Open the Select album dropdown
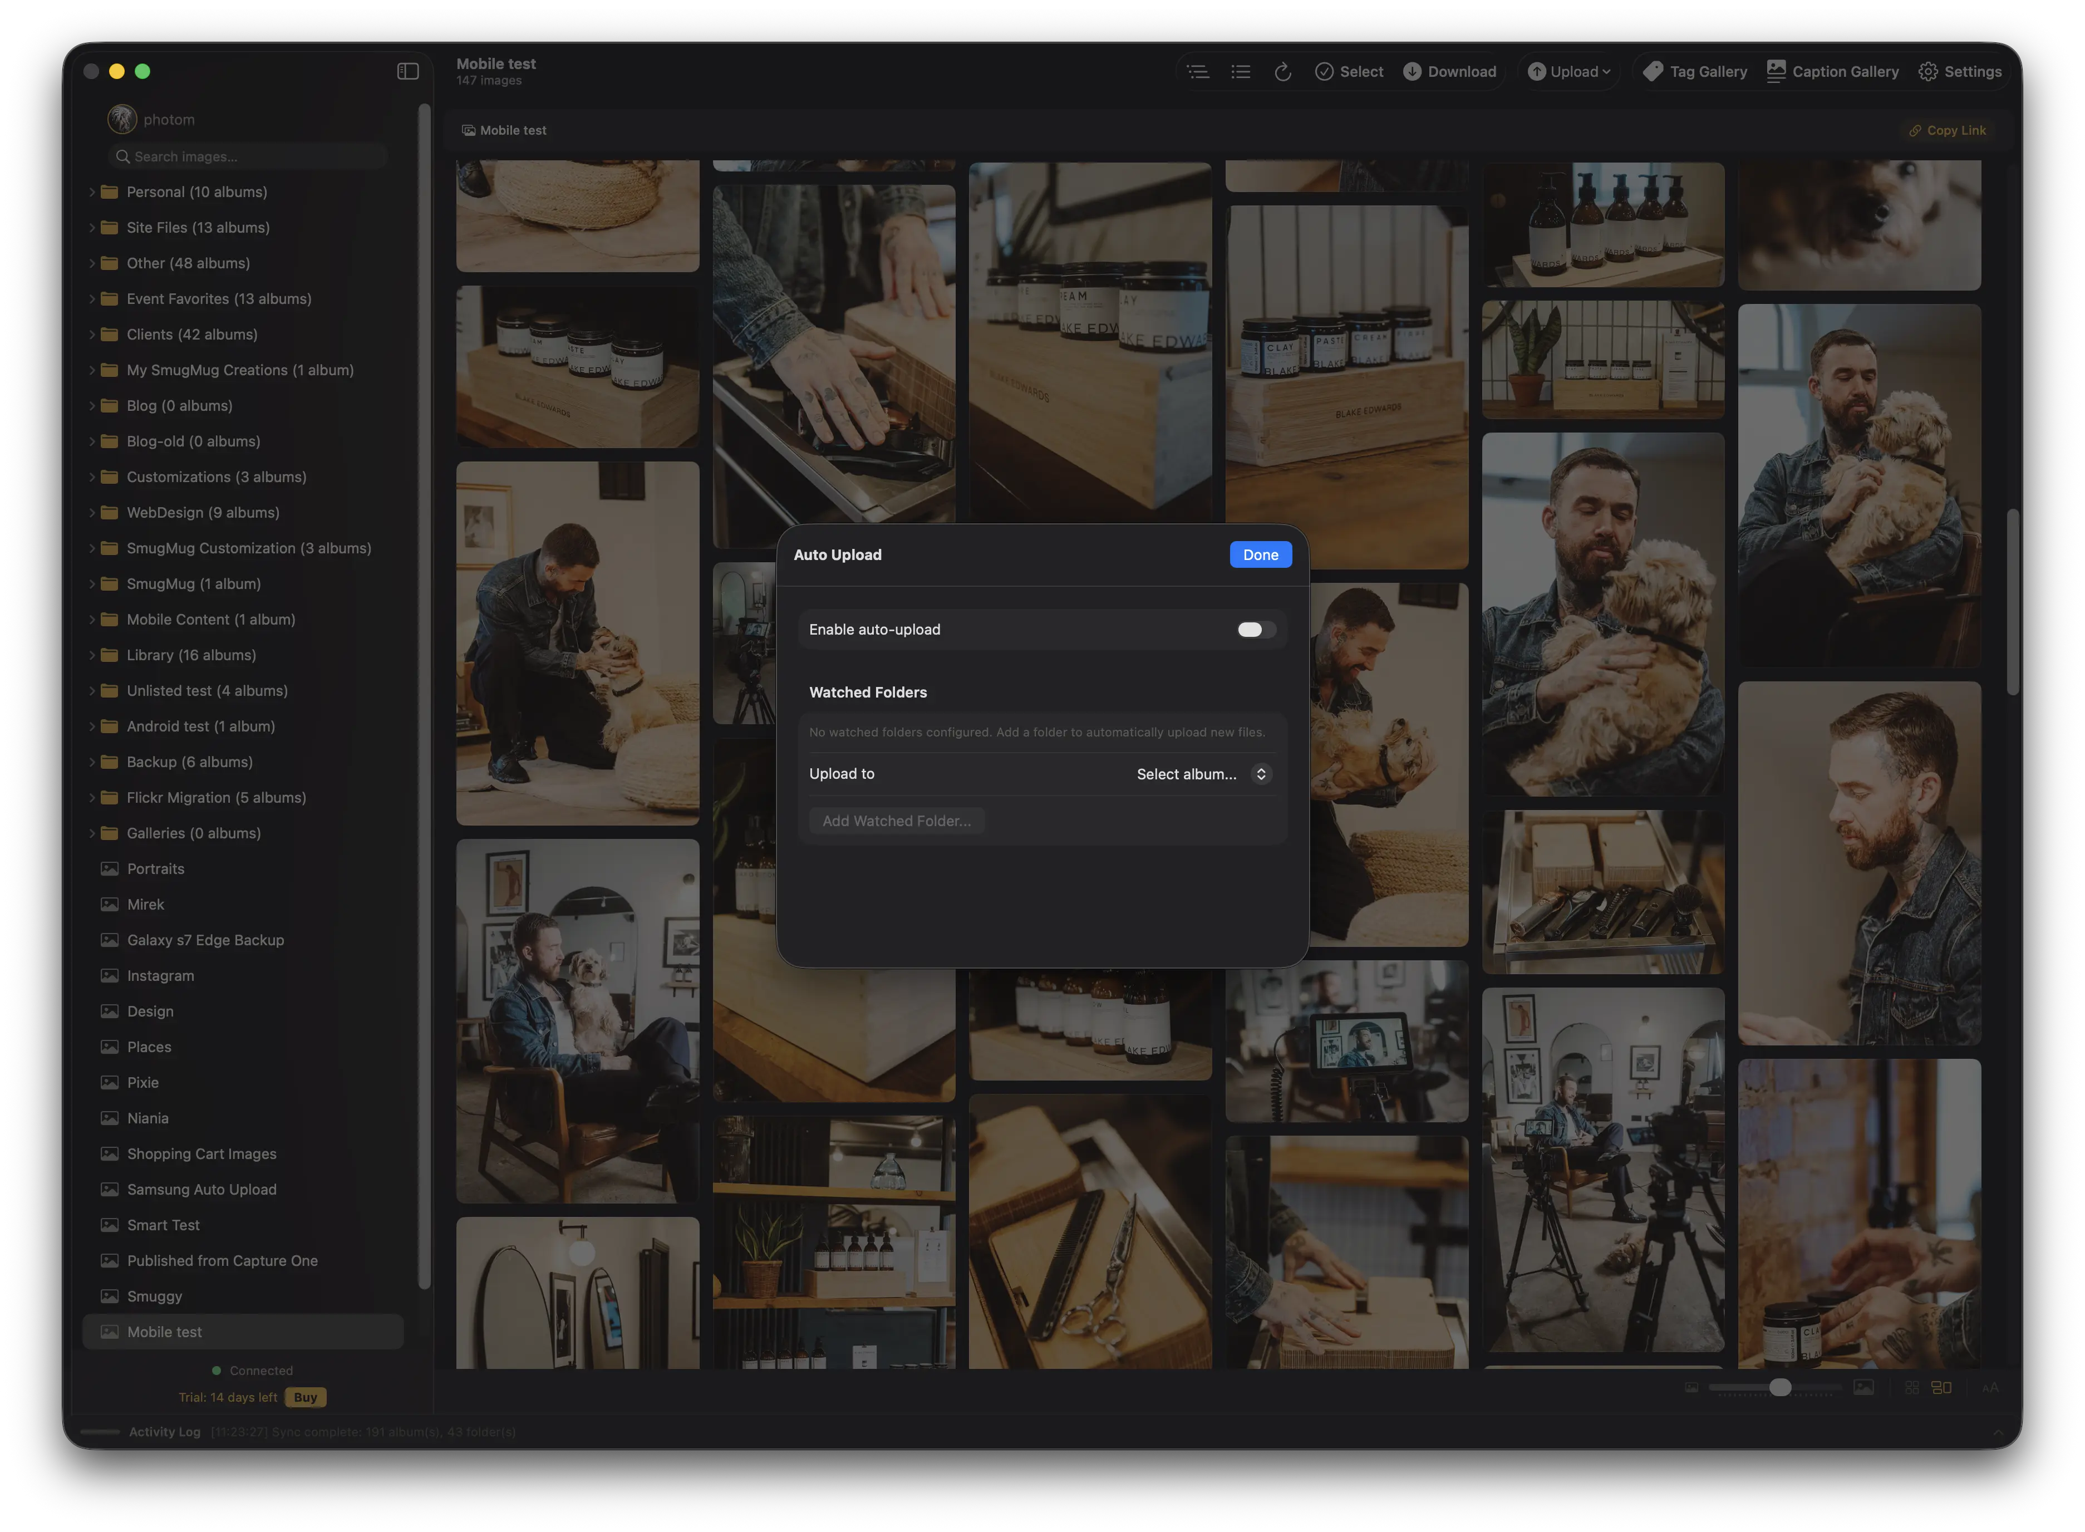Viewport: 2085px width, 1532px height. pos(1203,773)
